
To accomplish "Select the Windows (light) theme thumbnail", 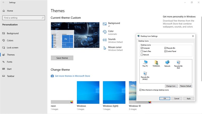I will (114, 92).
